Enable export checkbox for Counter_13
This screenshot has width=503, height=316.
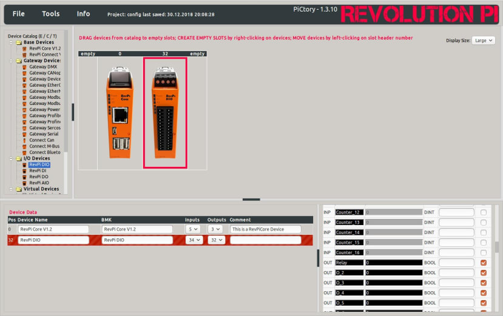tap(484, 223)
